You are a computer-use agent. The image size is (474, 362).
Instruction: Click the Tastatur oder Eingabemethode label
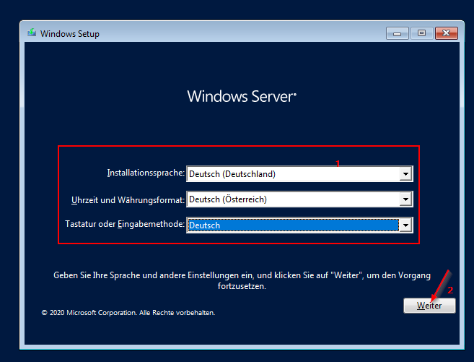tap(125, 224)
